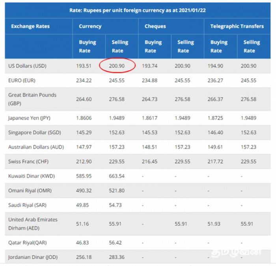Click the table title showing date 2021/01/22

click(138, 10)
